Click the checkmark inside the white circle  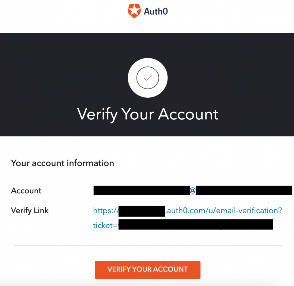(x=148, y=77)
